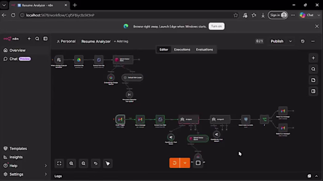Image resolution: width=323 pixels, height=181 pixels.
Task: Open the Publish options dropdown arrow
Action: pyautogui.click(x=290, y=41)
